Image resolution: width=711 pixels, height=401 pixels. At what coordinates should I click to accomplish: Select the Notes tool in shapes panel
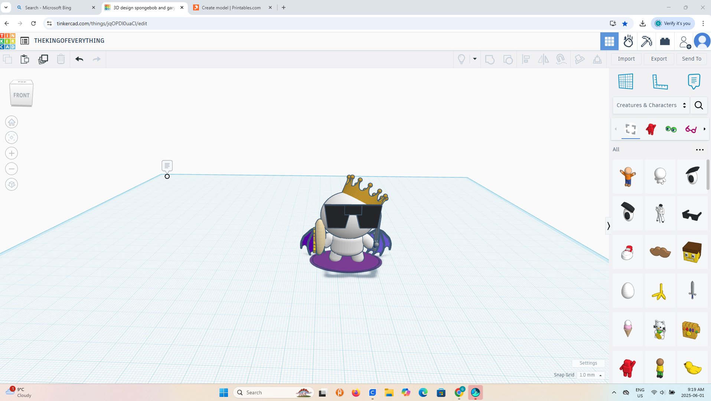click(x=694, y=81)
